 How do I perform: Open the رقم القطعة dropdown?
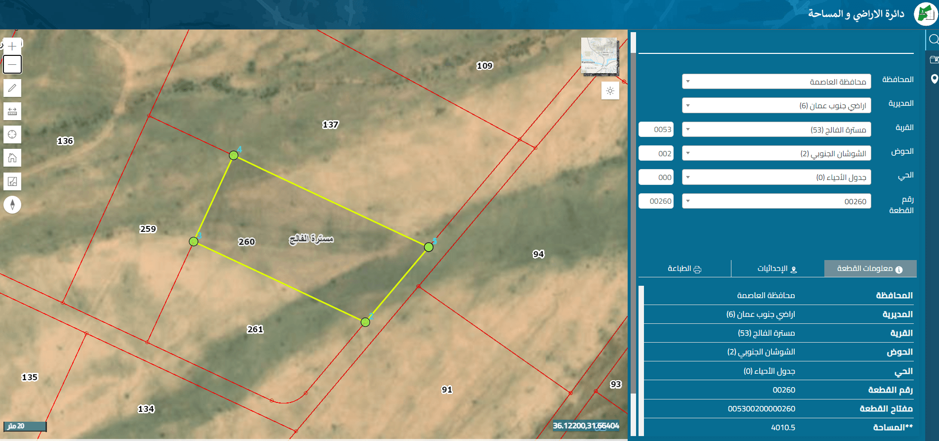tap(776, 201)
